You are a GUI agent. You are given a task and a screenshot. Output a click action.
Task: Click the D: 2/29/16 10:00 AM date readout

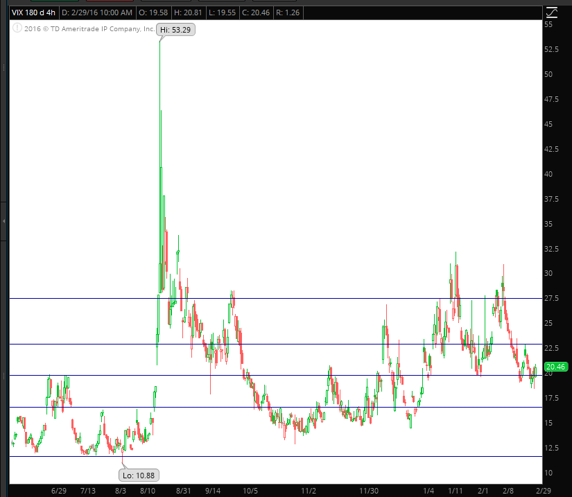(x=97, y=12)
